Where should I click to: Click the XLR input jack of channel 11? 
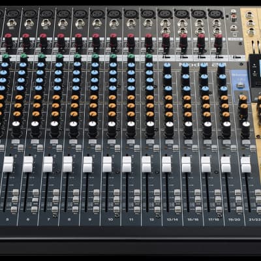click(131, 14)
